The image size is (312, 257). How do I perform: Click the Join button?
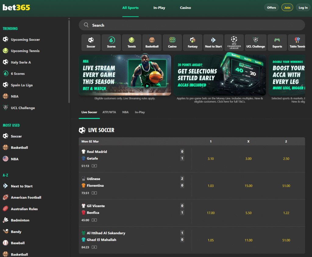[287, 7]
